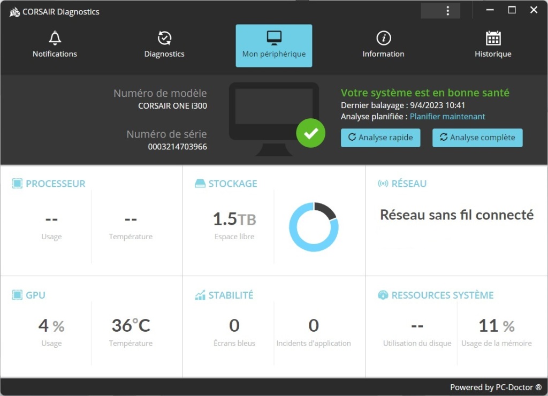Open the Historique calendar icon
Viewport: 548px width, 396px height.
(x=492, y=37)
